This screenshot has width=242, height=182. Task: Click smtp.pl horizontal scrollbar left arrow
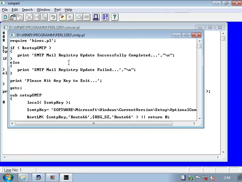12,123
